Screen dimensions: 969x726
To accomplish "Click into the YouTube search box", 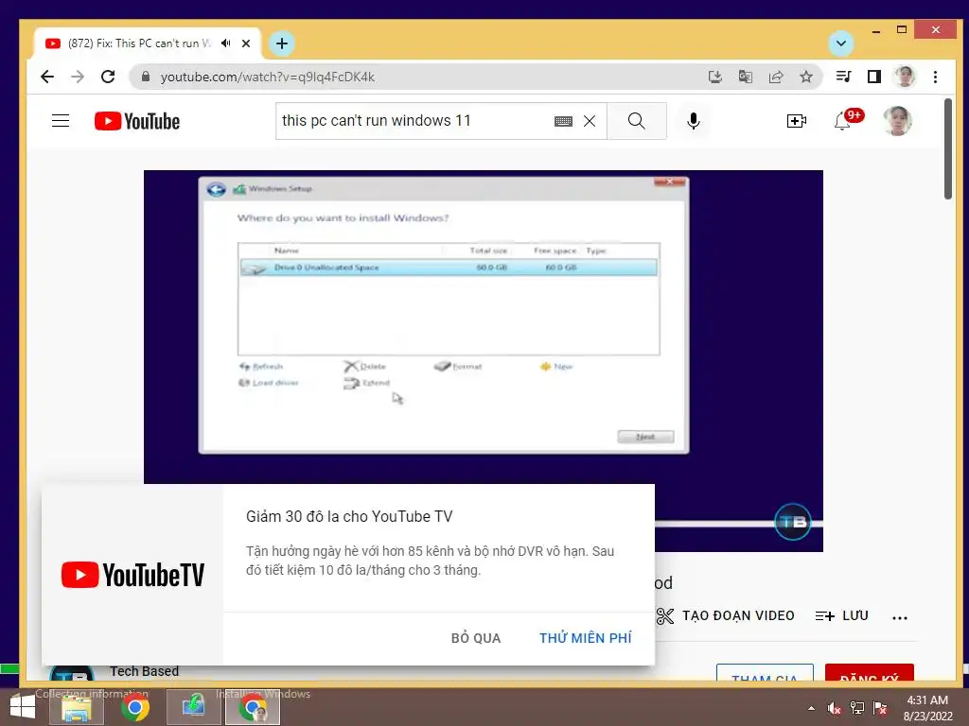I will (414, 121).
